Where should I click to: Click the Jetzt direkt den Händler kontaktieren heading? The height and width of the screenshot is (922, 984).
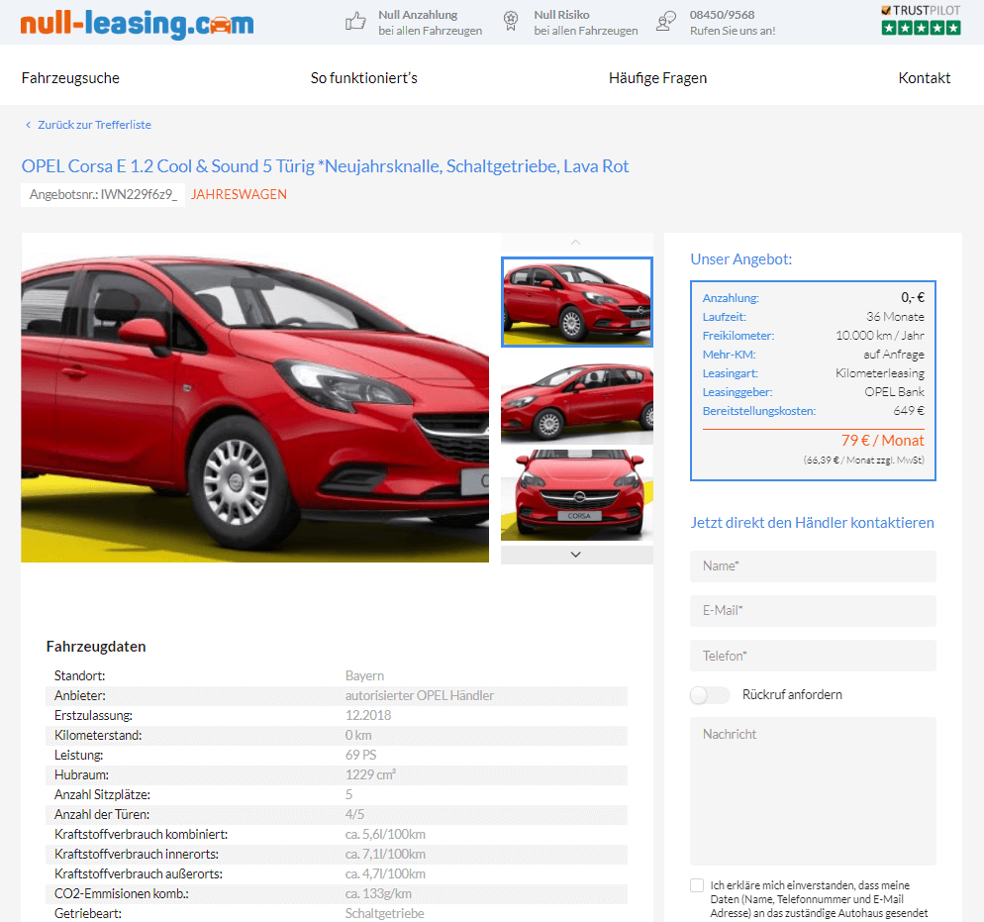pos(812,523)
